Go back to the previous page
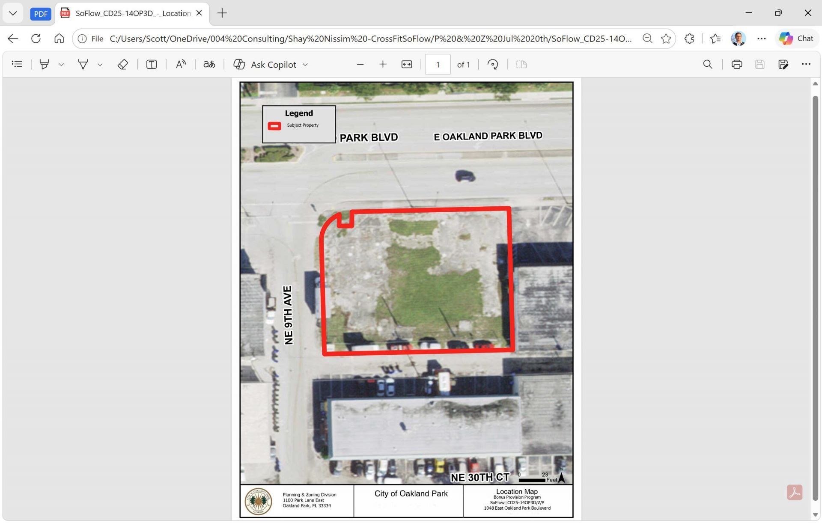The width and height of the screenshot is (822, 523). [x=13, y=39]
